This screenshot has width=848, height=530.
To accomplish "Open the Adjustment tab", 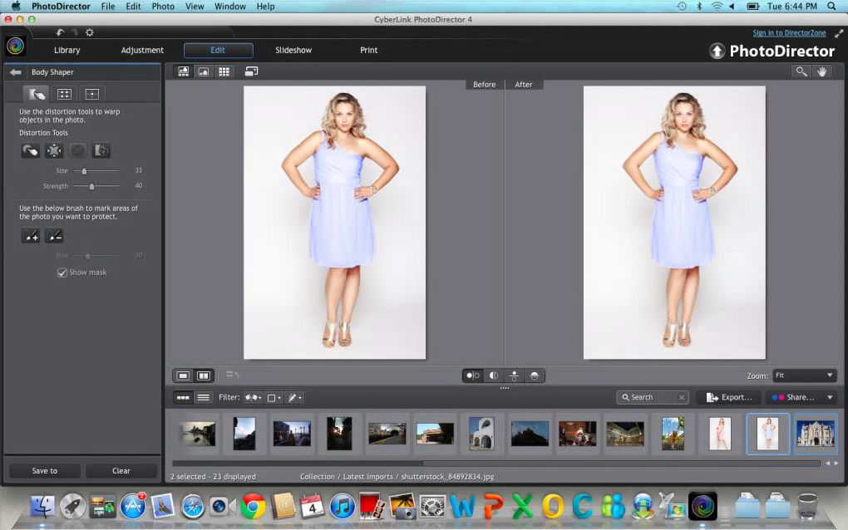I will click(142, 50).
